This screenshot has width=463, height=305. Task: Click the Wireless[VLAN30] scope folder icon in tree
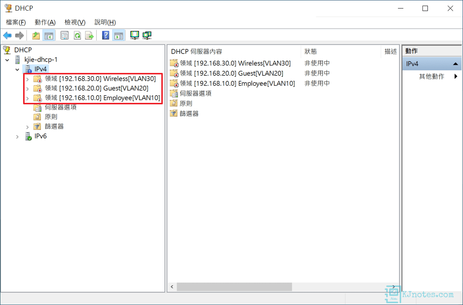(38, 79)
